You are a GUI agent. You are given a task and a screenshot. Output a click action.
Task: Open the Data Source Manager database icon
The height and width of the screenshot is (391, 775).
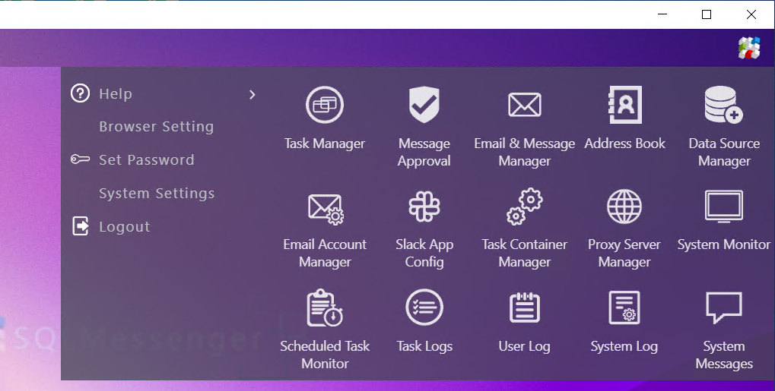(723, 105)
